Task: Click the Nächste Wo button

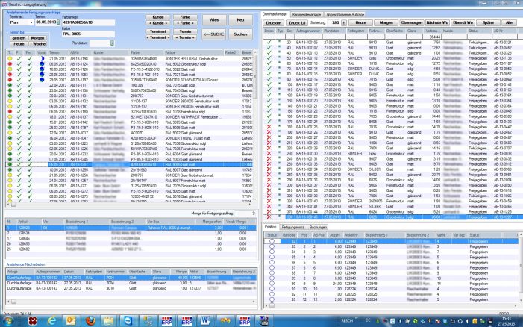Action: pos(438,22)
